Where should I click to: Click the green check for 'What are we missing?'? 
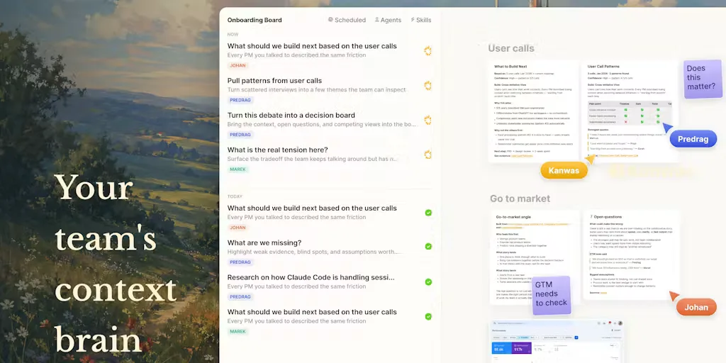point(428,246)
